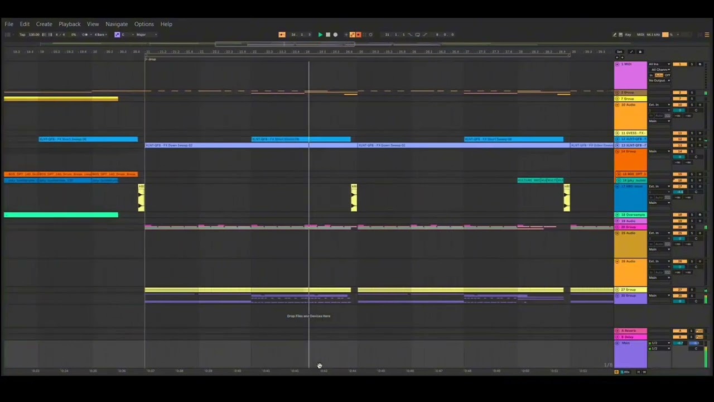The width and height of the screenshot is (714, 402).
Task: Open the Edit menu
Action: coord(25,24)
